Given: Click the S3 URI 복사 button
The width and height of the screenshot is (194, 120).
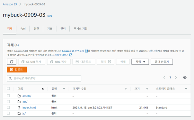Looking at the screenshot, I should click(32, 62).
